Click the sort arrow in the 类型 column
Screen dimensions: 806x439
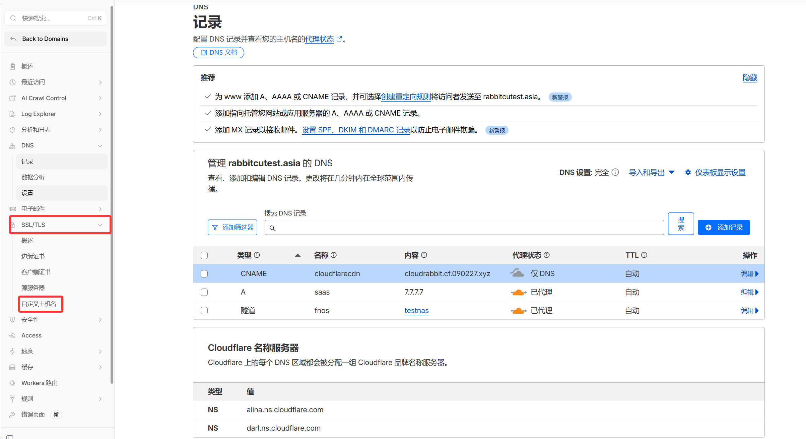pyautogui.click(x=297, y=255)
